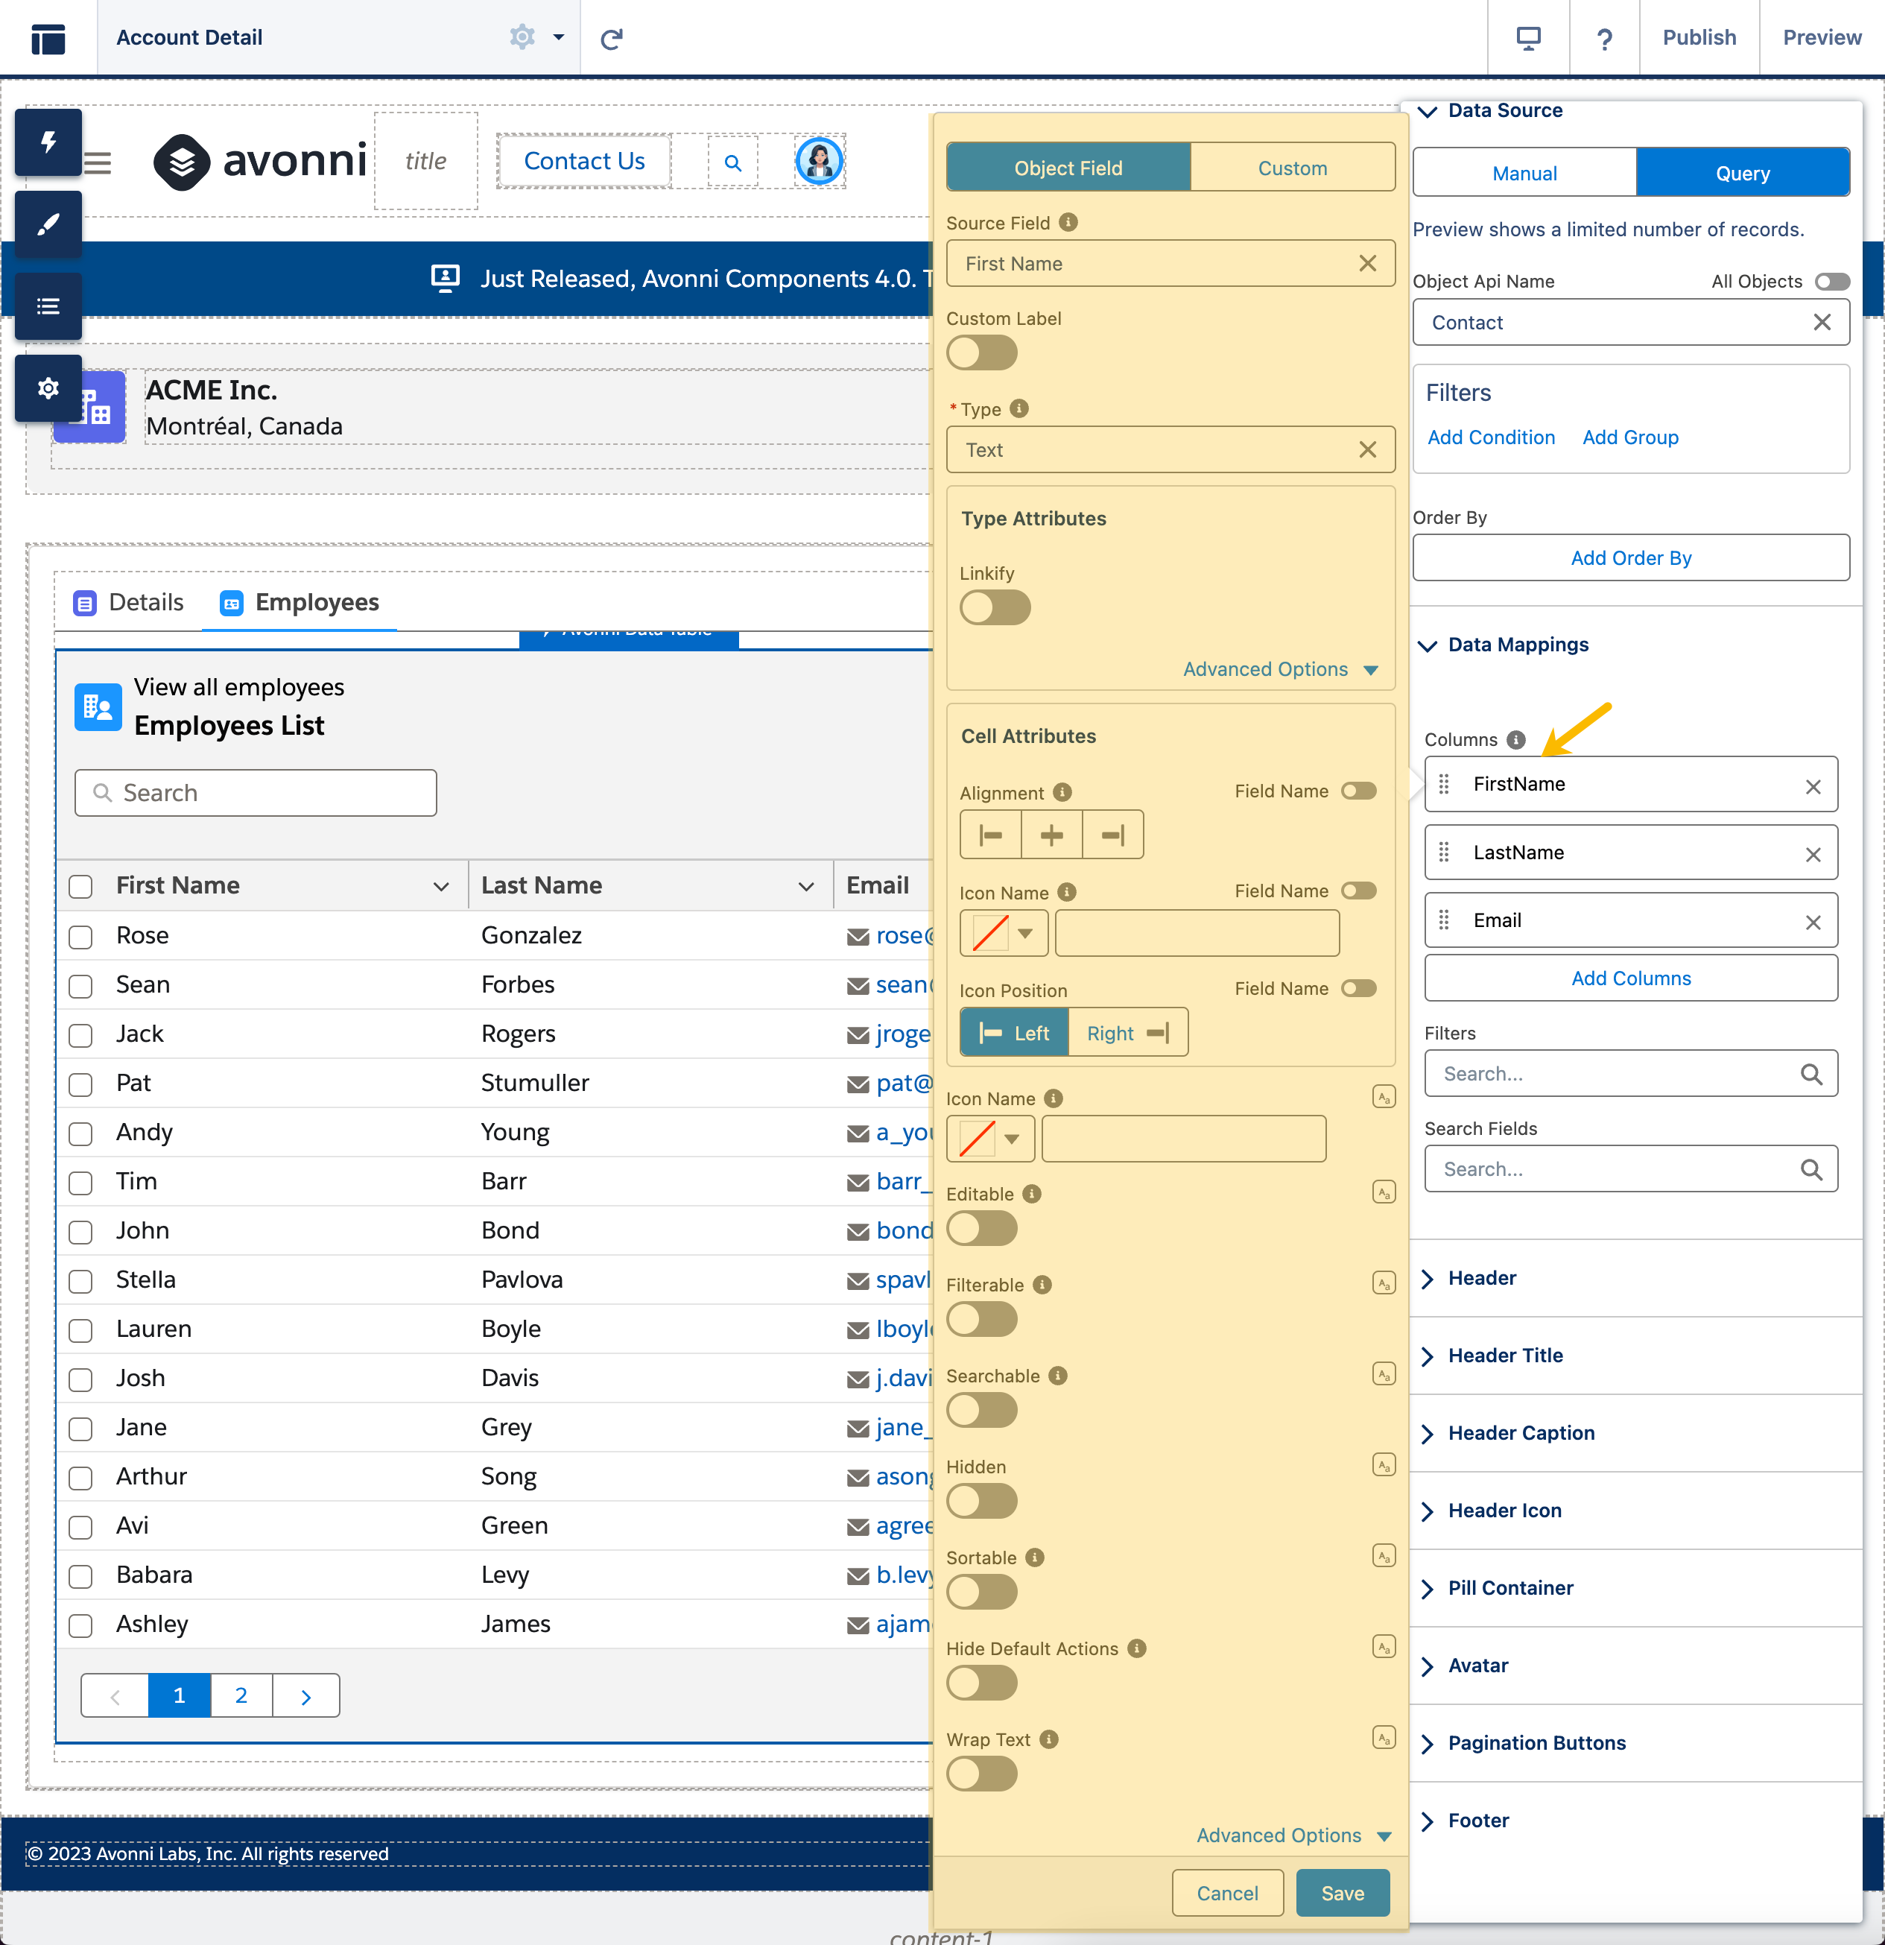Expand the Header Title section
1885x1945 pixels.
1505,1356
